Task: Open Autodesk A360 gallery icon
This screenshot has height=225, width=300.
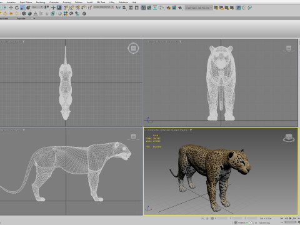Action: 249,7
